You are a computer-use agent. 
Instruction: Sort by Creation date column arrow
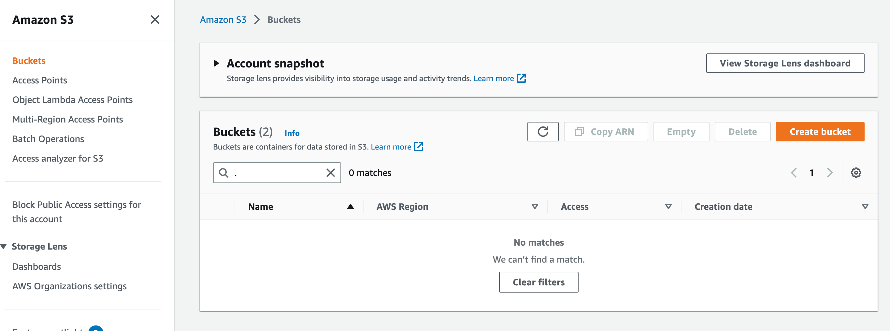(865, 207)
